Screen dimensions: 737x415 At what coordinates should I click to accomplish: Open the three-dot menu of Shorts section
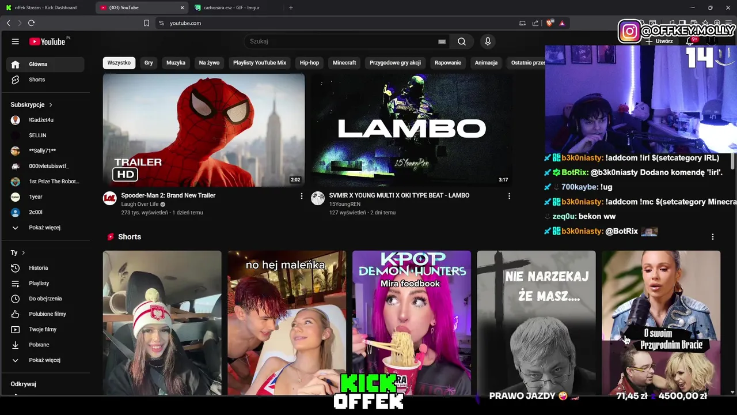click(713, 237)
